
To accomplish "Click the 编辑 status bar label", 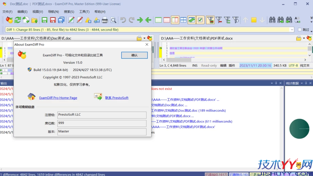I will pos(223,65).
